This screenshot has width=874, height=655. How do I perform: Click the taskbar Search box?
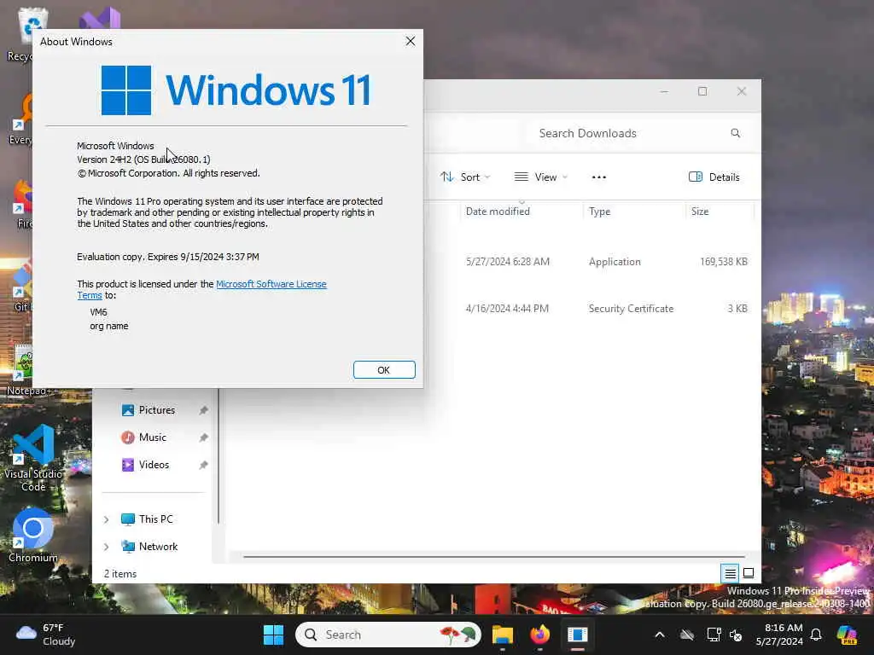(x=388, y=635)
